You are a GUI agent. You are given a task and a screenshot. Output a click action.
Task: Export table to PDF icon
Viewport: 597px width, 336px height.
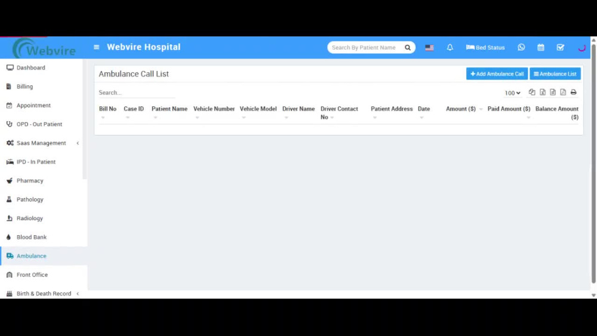(563, 93)
